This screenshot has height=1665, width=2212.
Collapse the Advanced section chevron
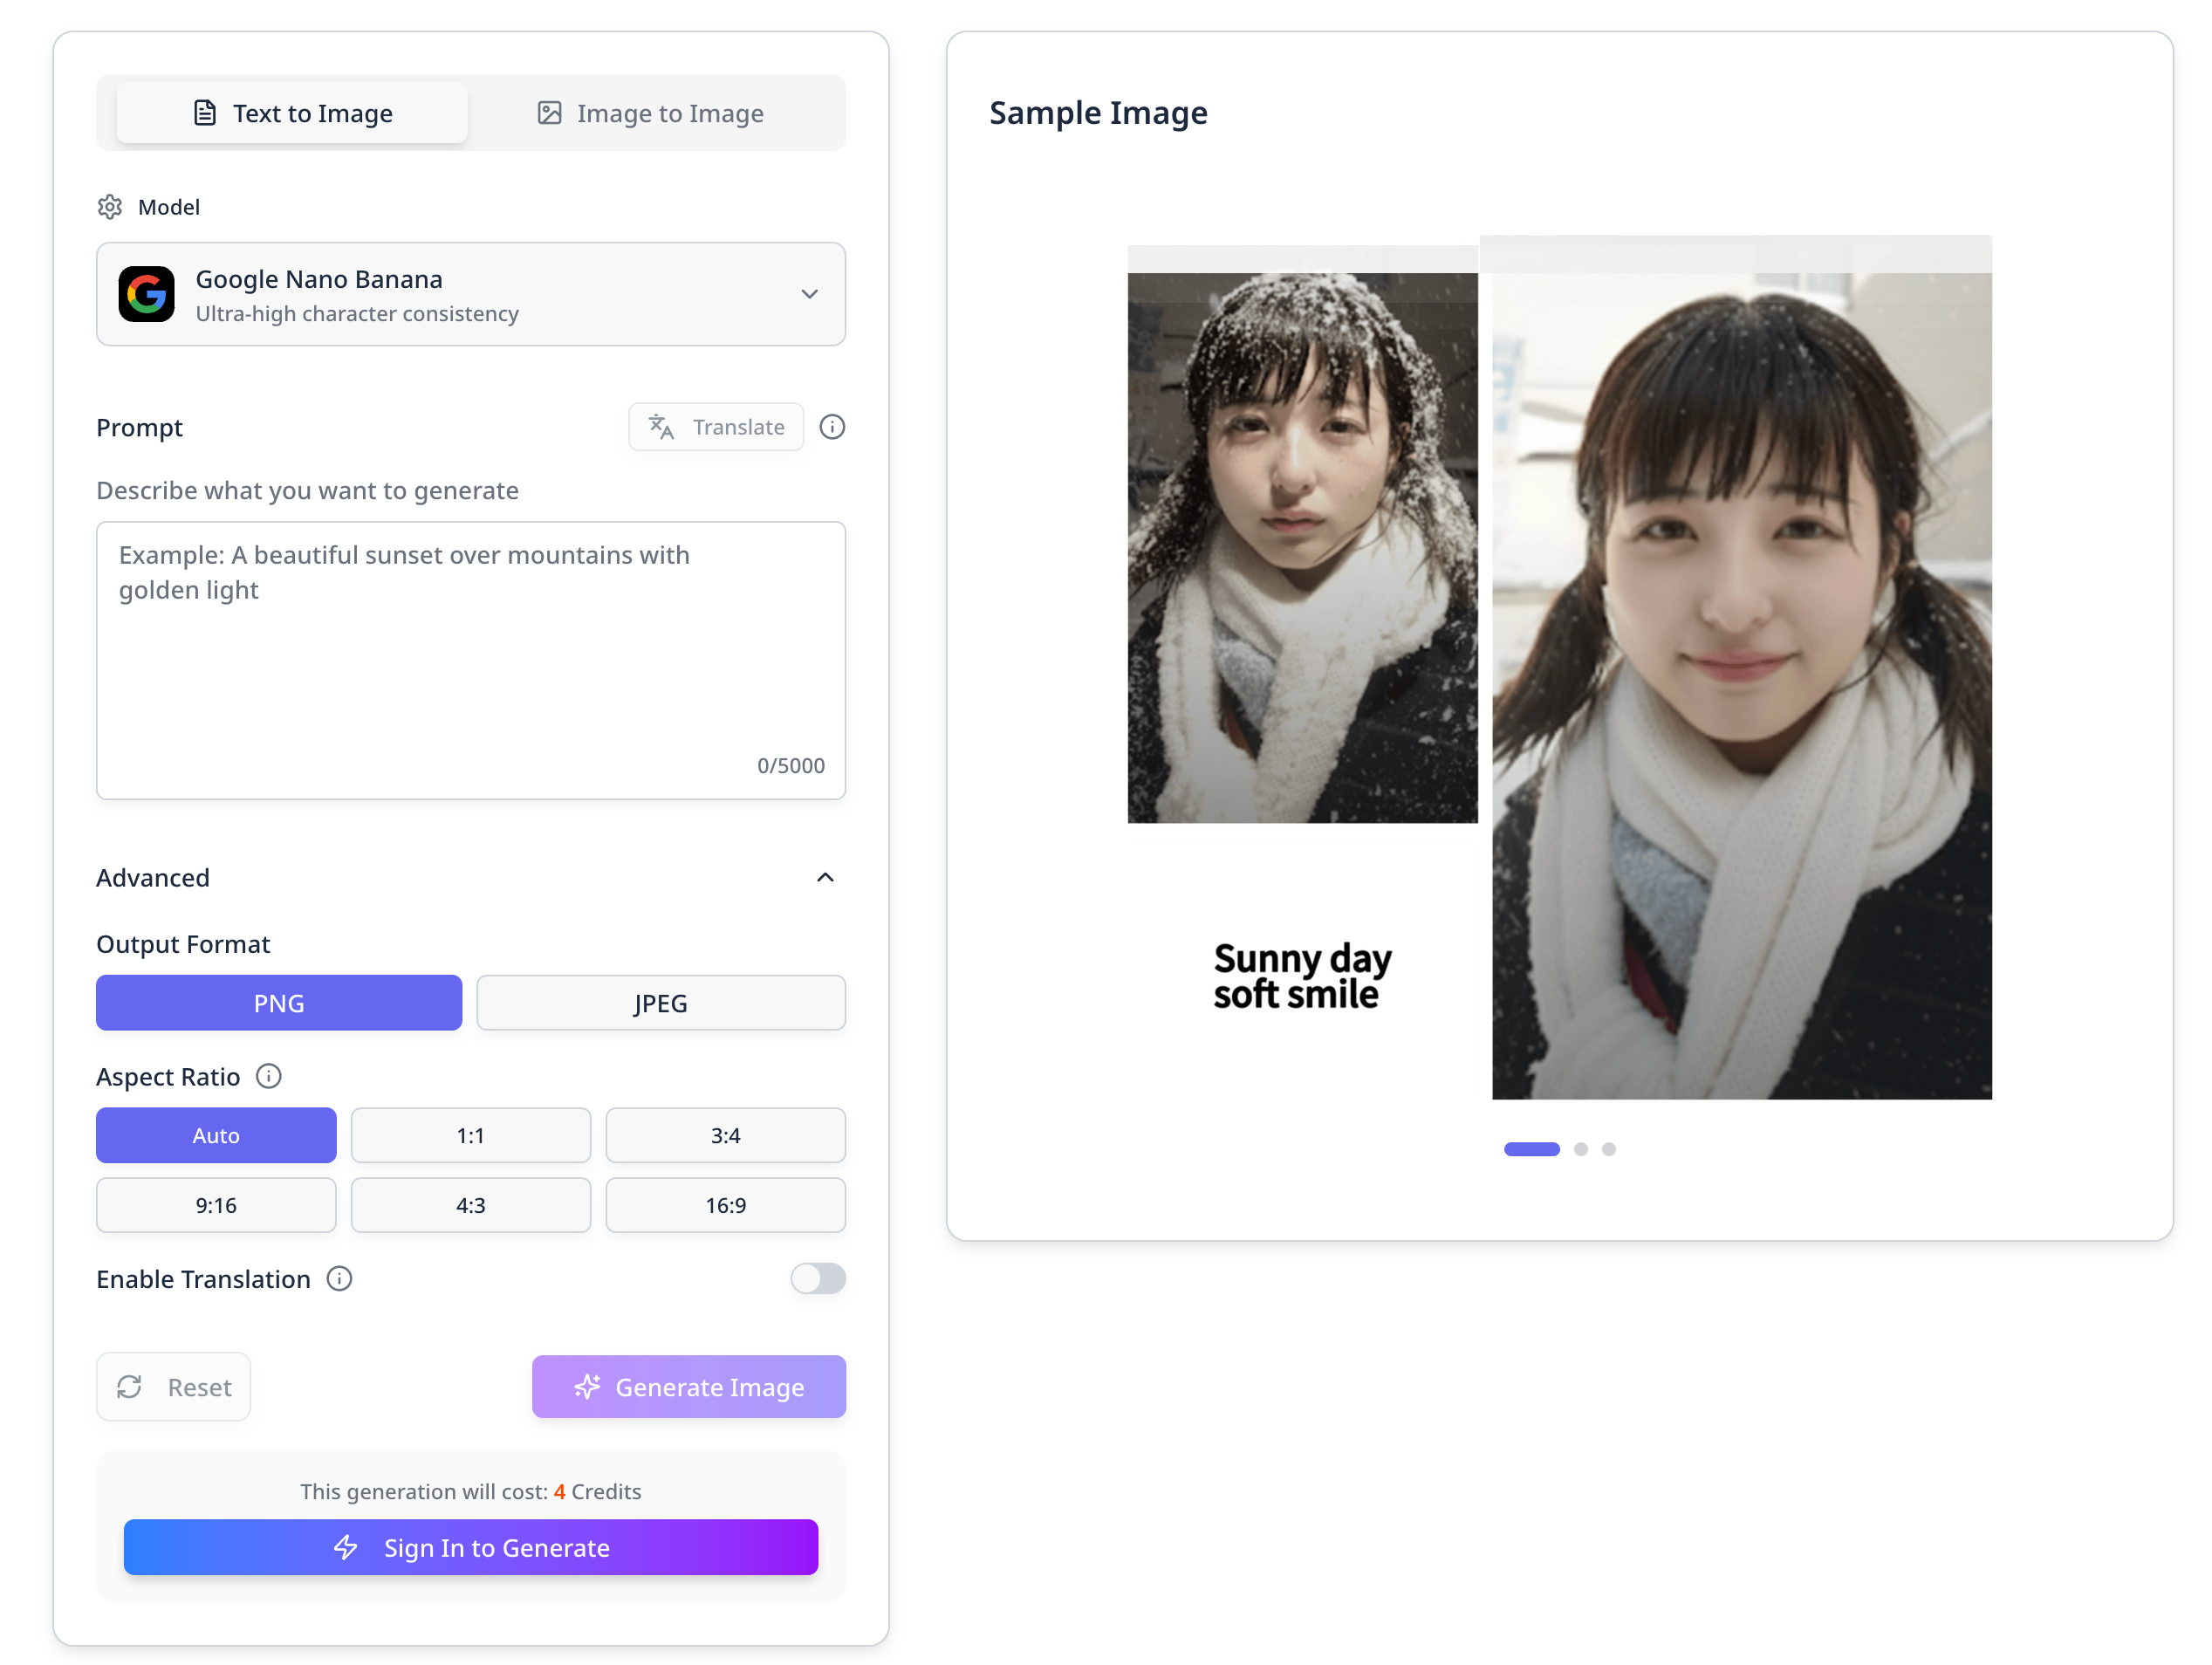pyautogui.click(x=825, y=878)
